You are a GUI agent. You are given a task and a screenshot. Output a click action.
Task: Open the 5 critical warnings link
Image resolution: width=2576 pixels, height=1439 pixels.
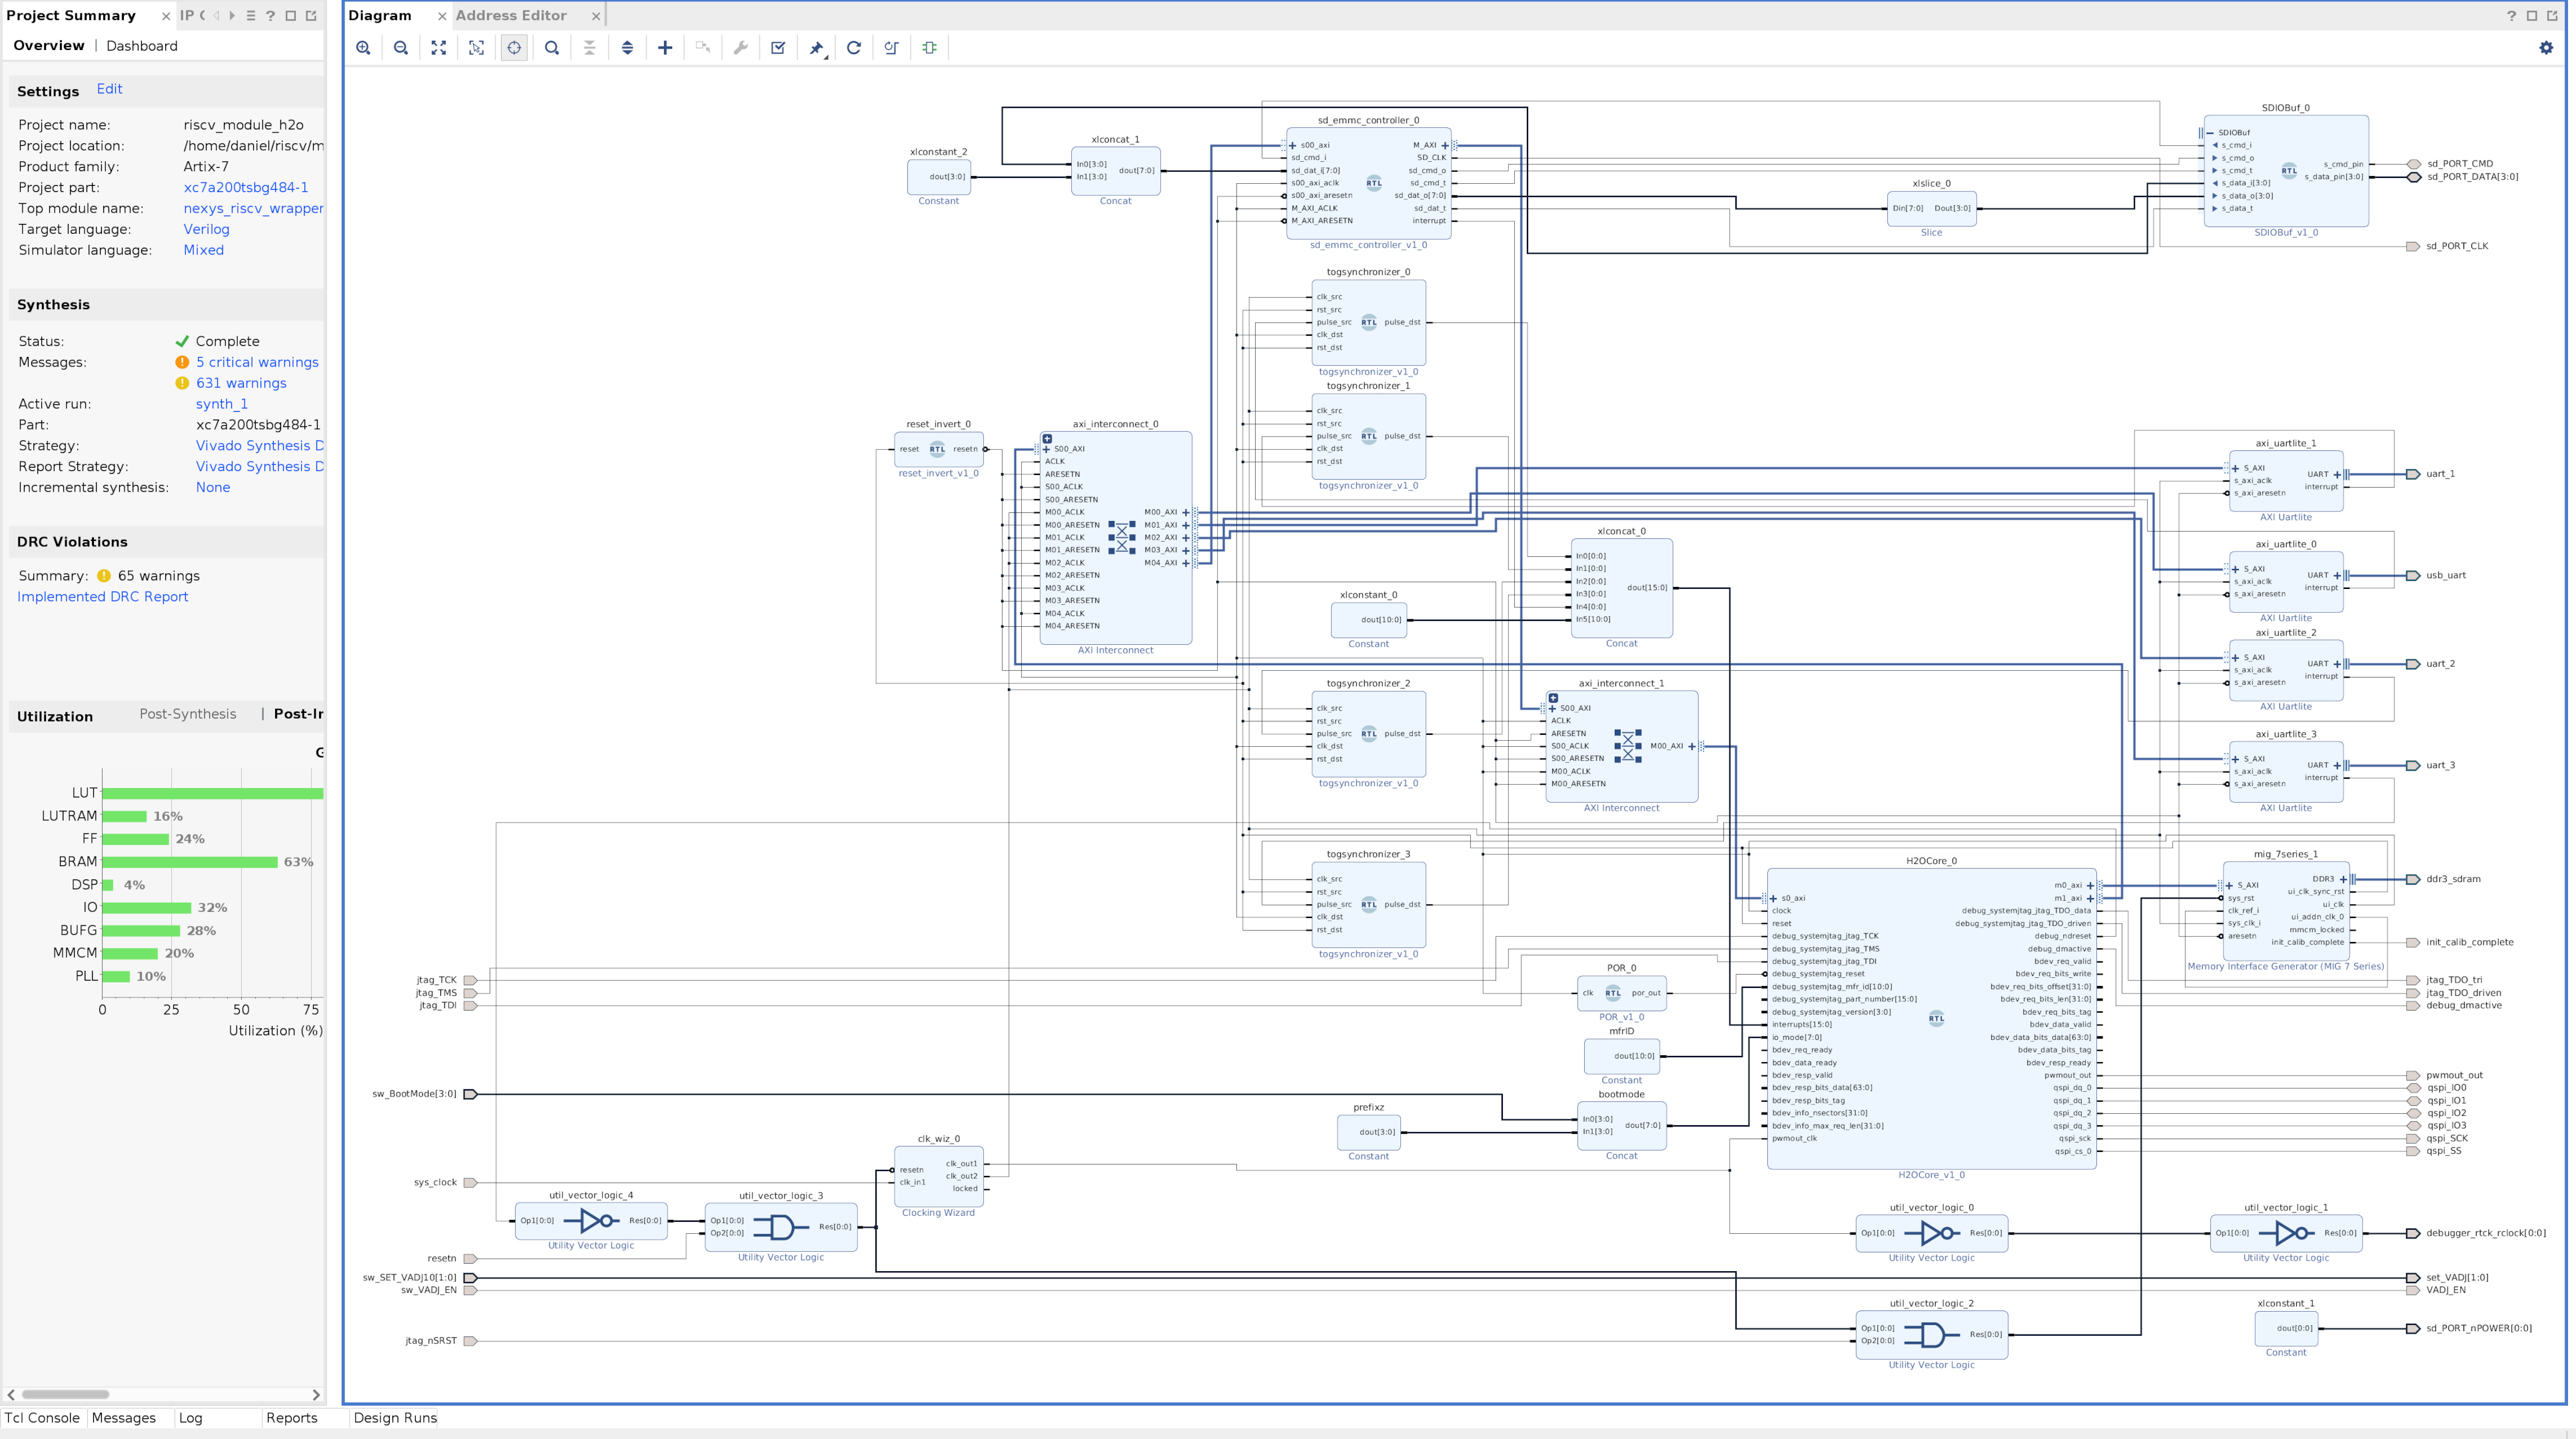[x=257, y=362]
